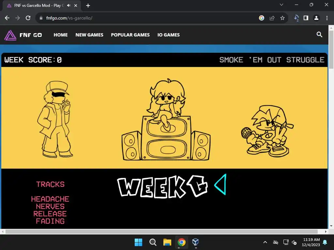Viewport: 334px width, 250px height.
Task: Open the Windows Start menu
Action: click(138, 242)
